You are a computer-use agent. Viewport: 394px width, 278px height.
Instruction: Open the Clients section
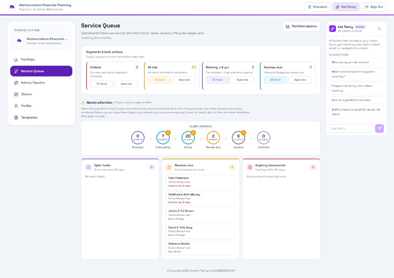point(41,94)
